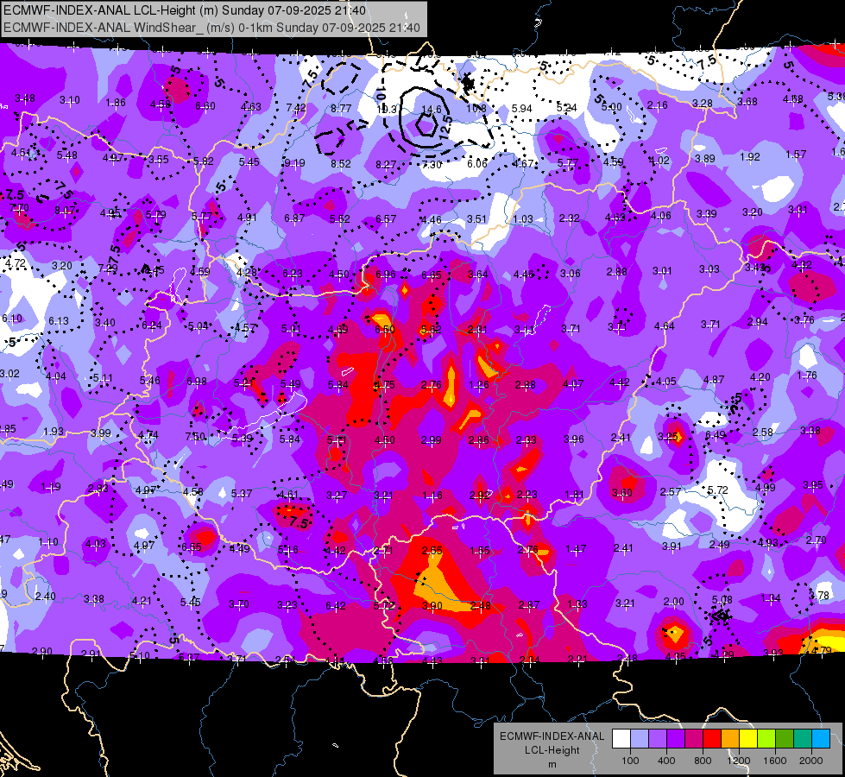Click the 6.96 wind shear value
845x777 pixels.
click(385, 275)
